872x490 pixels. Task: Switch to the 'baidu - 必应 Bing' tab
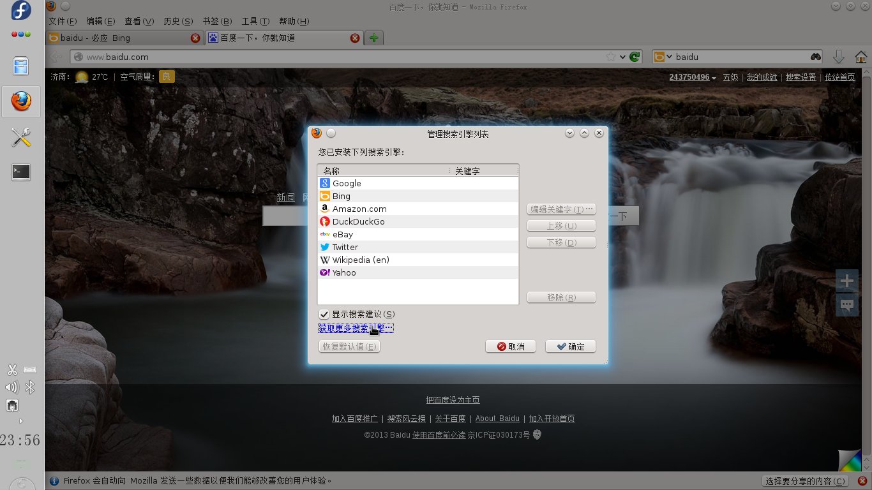tap(124, 38)
